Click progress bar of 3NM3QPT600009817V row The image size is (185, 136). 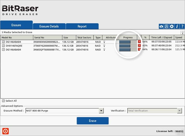[128, 49]
